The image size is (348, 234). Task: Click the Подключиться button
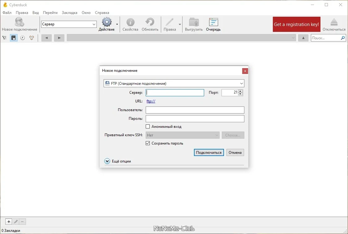208,153
